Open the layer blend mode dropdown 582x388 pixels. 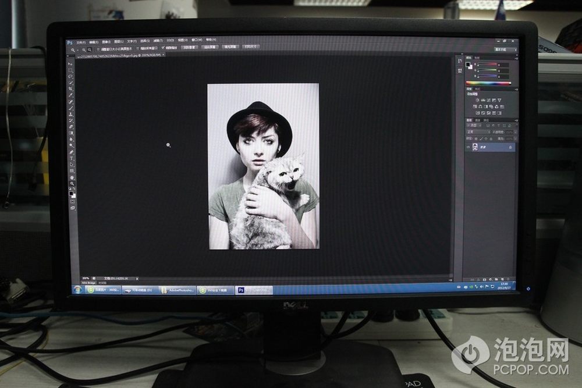coord(478,132)
